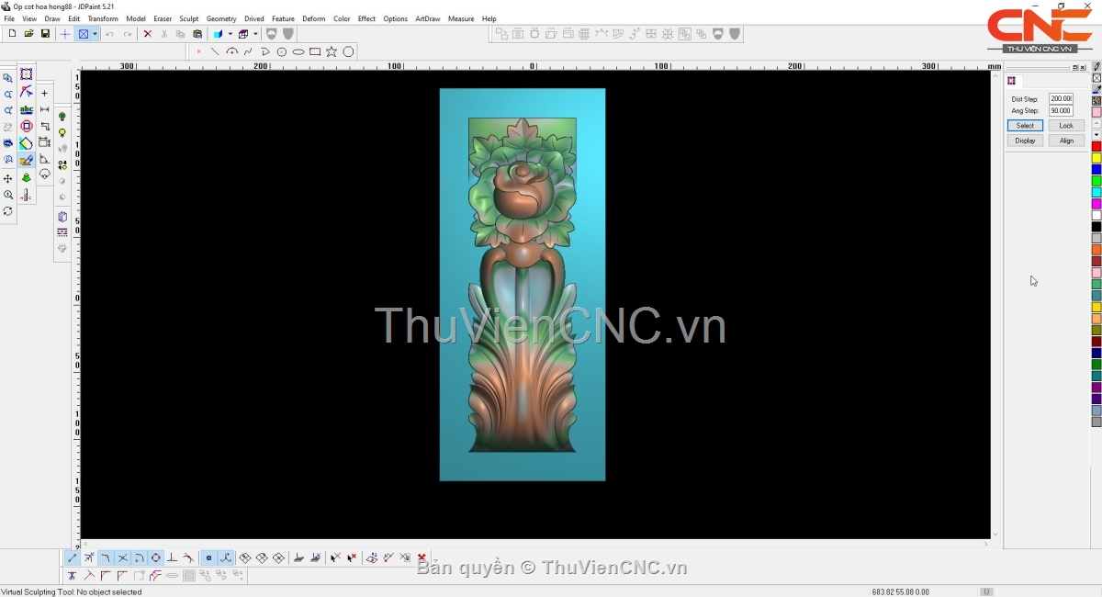
Task: Click the green abc text tool
Action: pos(27,109)
